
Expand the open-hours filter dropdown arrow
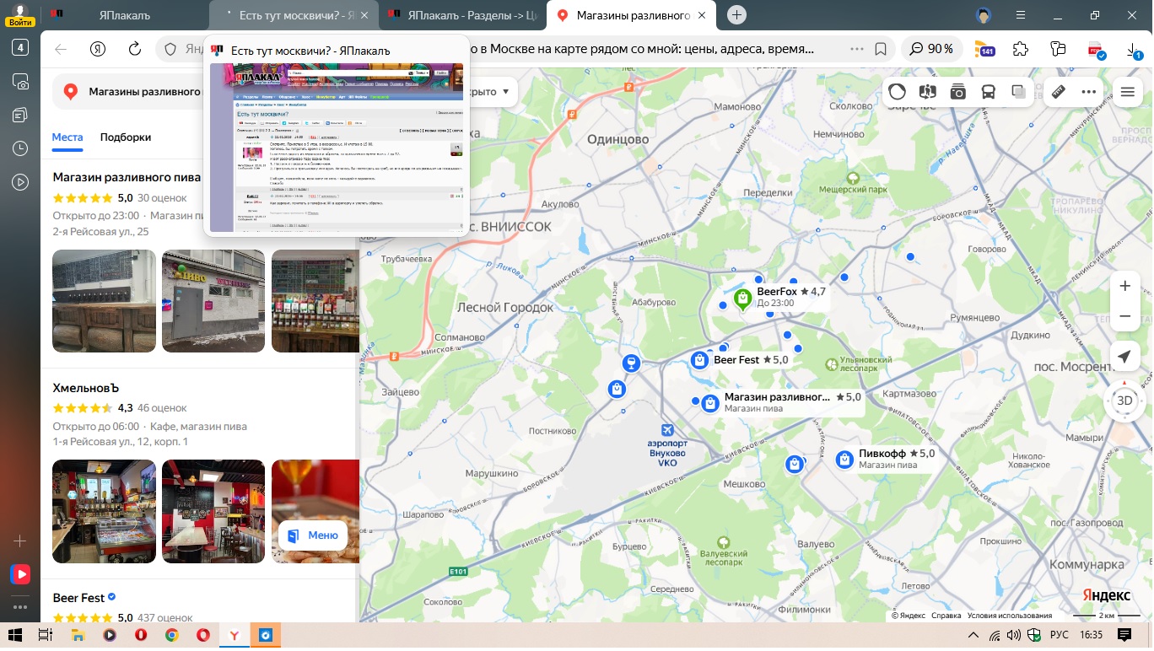[x=506, y=92]
